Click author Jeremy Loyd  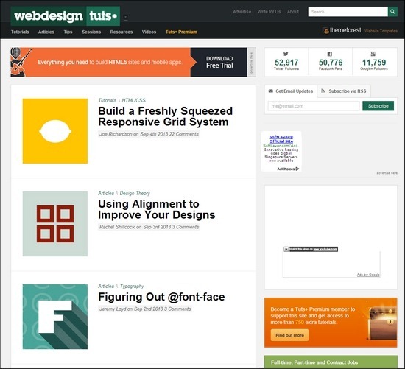tap(113, 309)
